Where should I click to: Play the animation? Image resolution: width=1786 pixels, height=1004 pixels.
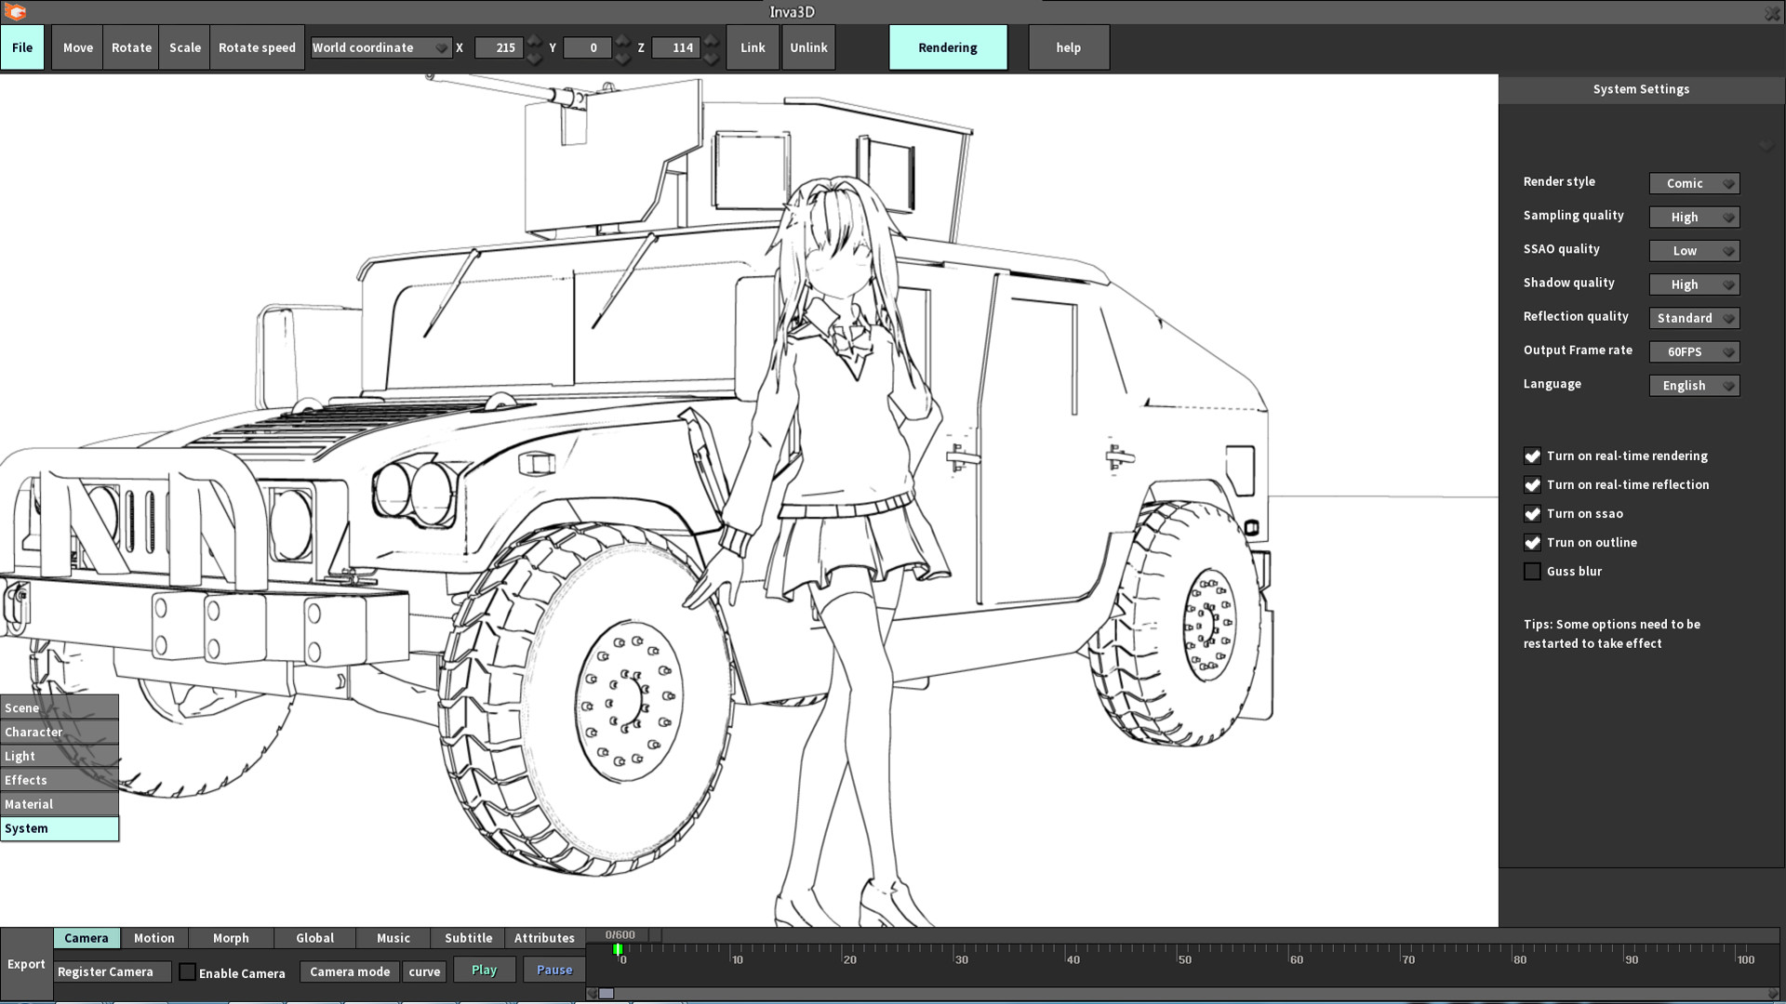pyautogui.click(x=484, y=970)
